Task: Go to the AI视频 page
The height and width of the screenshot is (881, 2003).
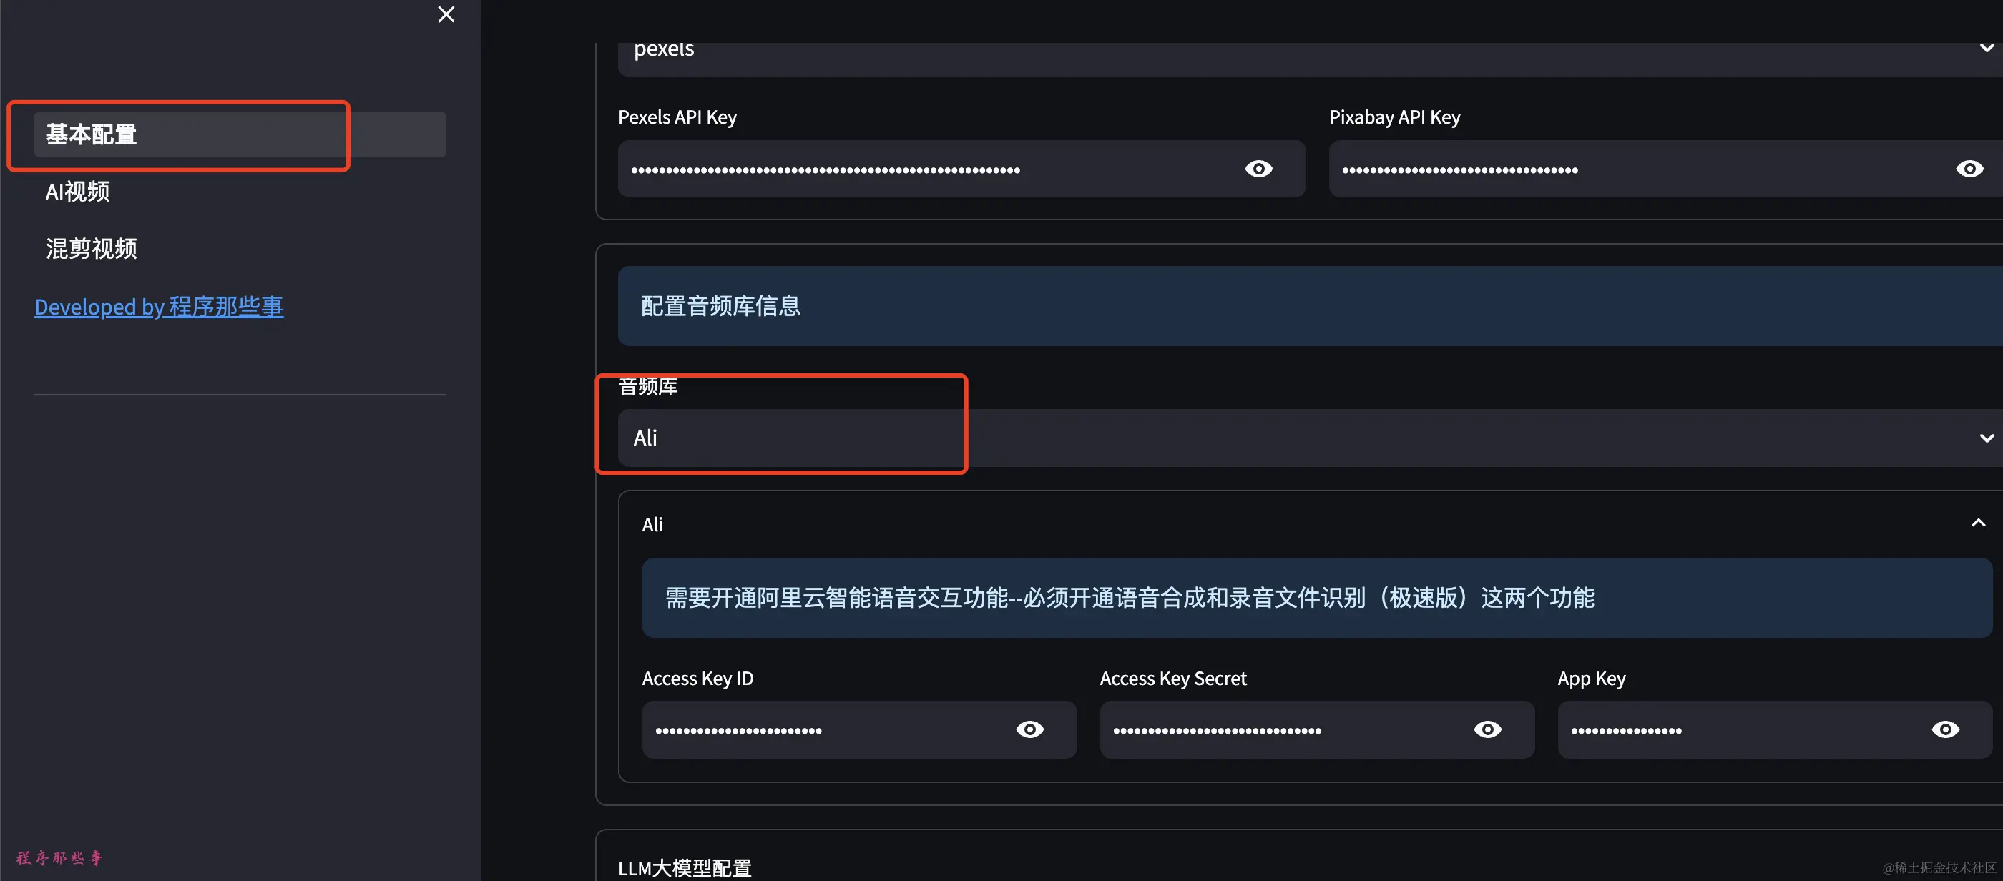Action: point(78,191)
